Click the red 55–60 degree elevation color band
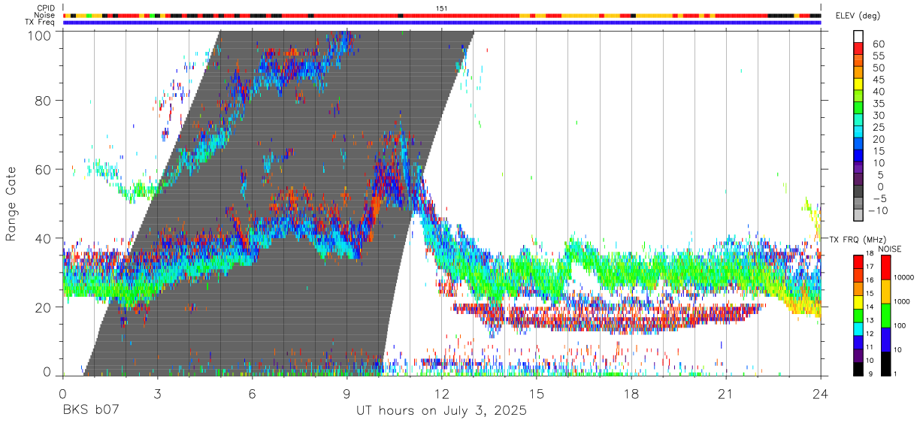The height and width of the screenshot is (426, 923). coord(858,48)
